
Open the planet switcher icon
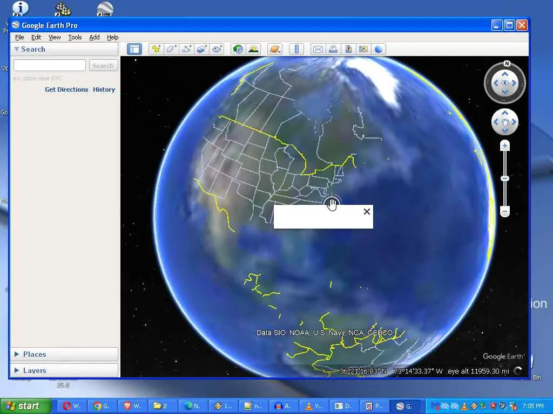tap(275, 49)
